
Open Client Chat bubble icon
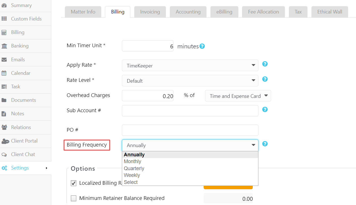pos(4,154)
